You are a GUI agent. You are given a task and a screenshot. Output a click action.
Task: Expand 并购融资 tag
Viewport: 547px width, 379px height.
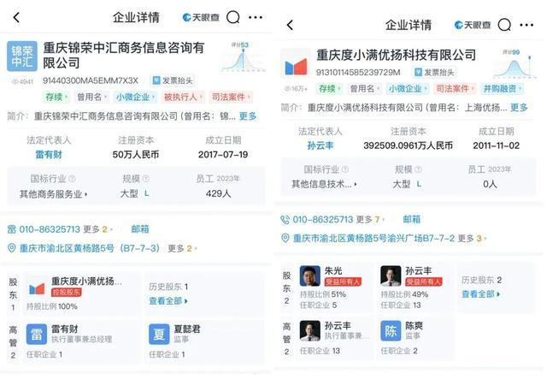(502, 89)
